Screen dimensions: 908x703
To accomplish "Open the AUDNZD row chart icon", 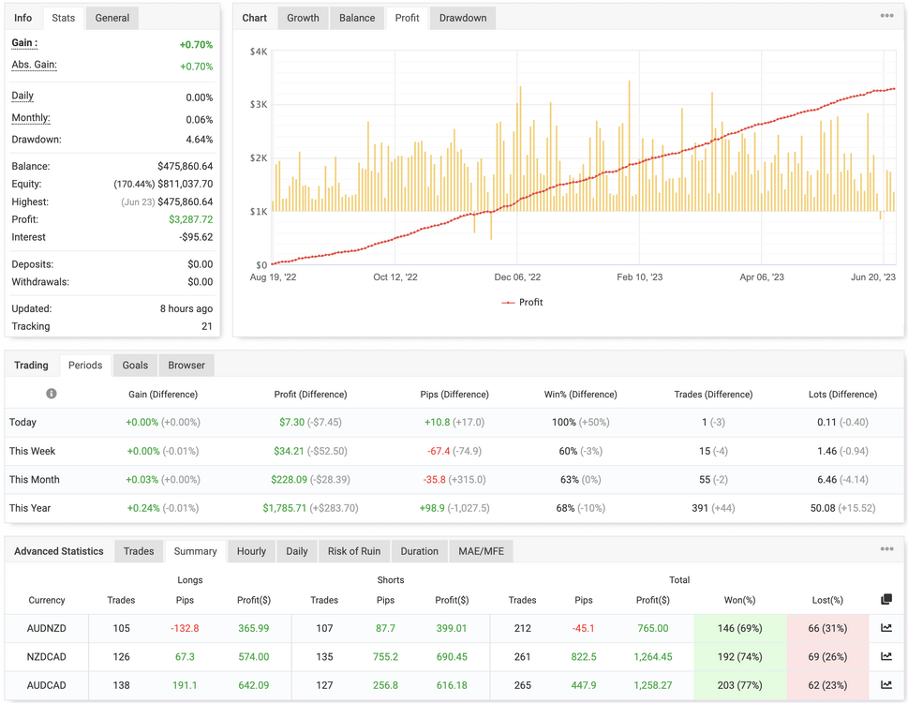I will 886,628.
